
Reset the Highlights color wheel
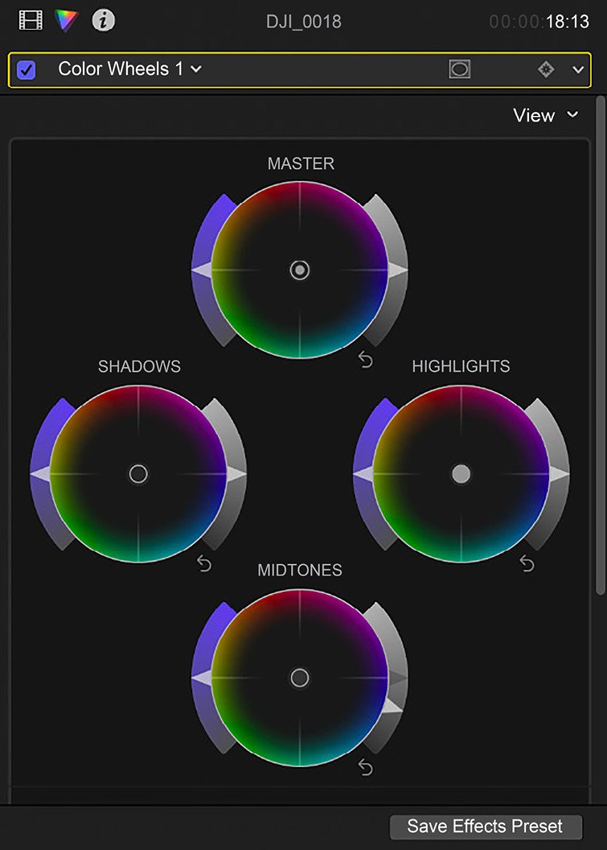[527, 563]
